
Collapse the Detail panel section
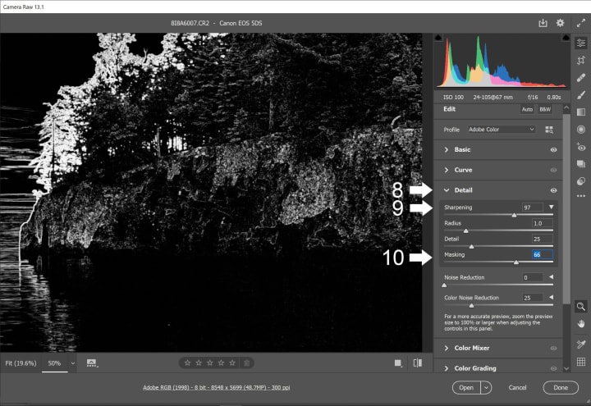(447, 190)
